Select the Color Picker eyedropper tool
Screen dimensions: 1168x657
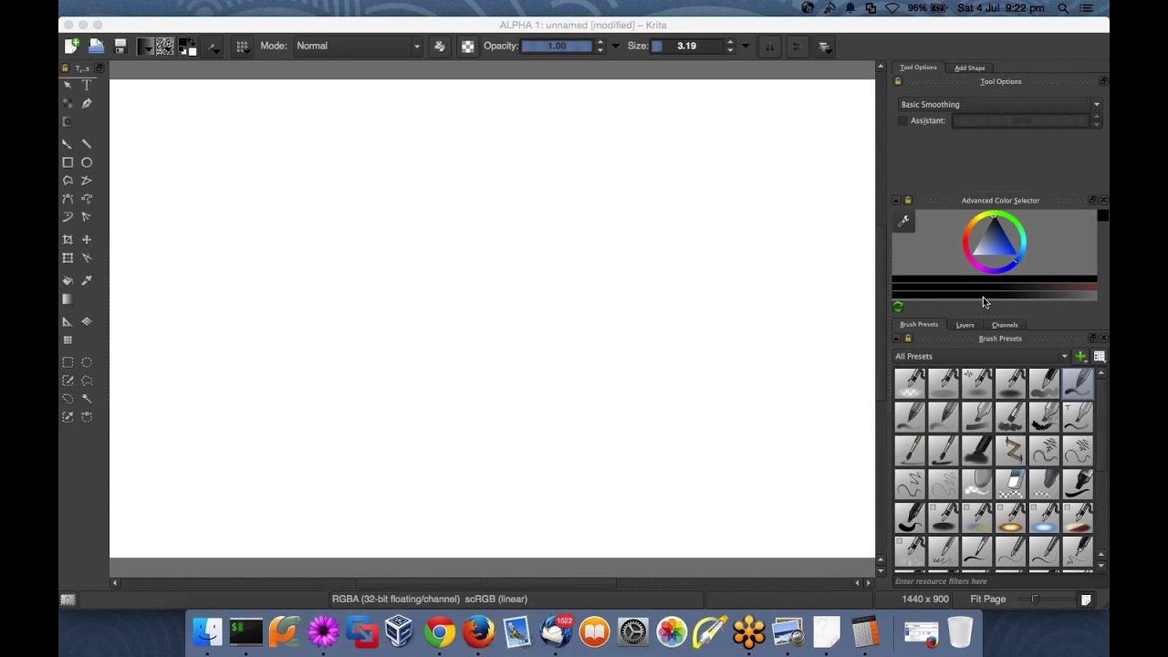click(x=87, y=281)
